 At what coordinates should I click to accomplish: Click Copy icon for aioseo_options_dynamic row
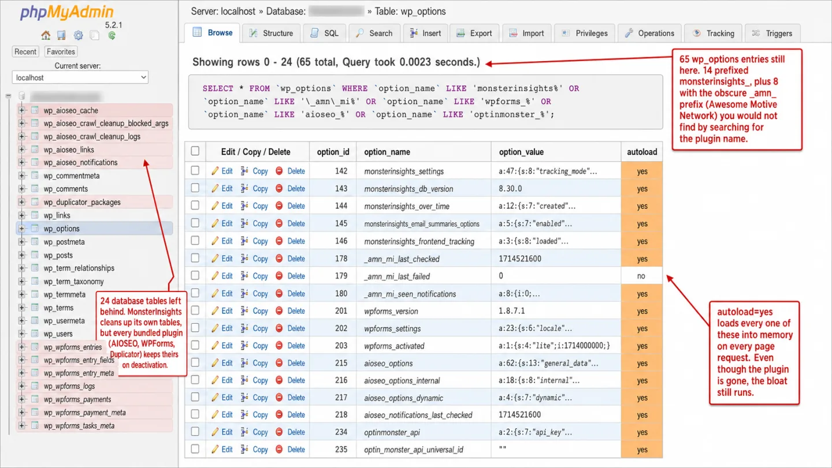tap(244, 398)
